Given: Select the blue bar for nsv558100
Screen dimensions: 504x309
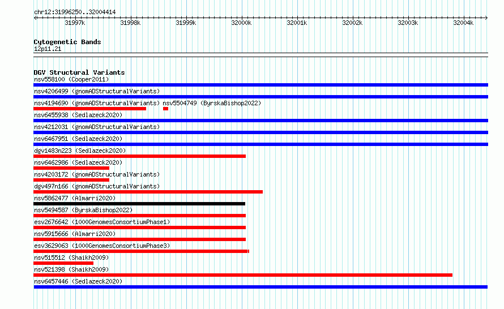Looking at the screenshot, I should [x=260, y=85].
